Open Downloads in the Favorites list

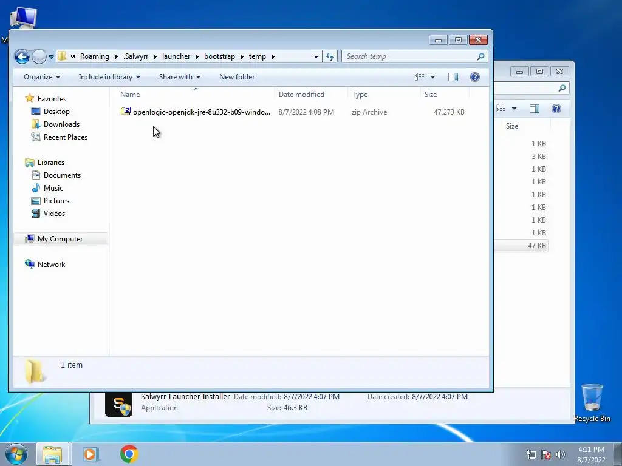pyautogui.click(x=61, y=124)
